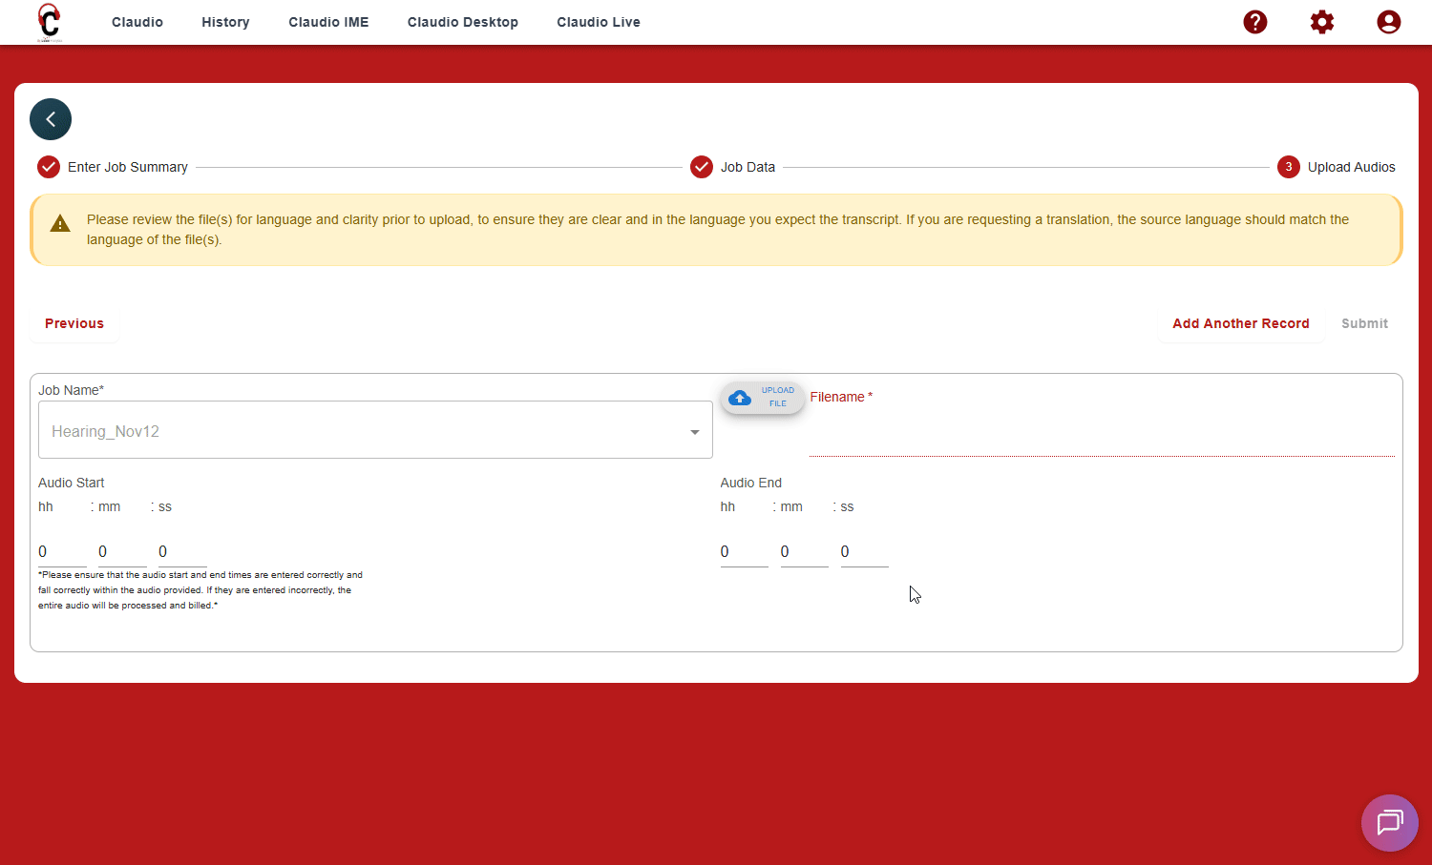This screenshot has width=1432, height=865.
Task: Select the Upload Audios step 3 indicator
Action: pyautogui.click(x=1288, y=167)
